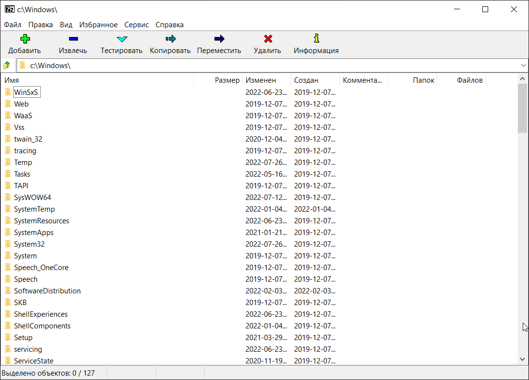The image size is (529, 380).
Task: Click the Setup folder icon
Action: (x=8, y=338)
